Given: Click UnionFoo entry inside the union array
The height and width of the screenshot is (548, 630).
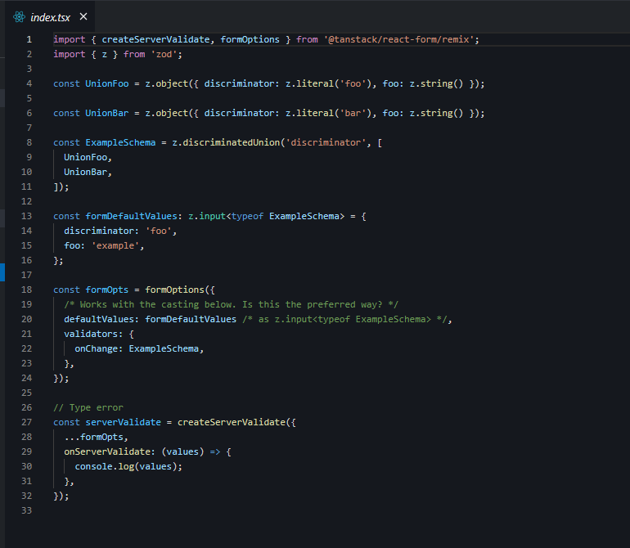Looking at the screenshot, I should pos(86,157).
